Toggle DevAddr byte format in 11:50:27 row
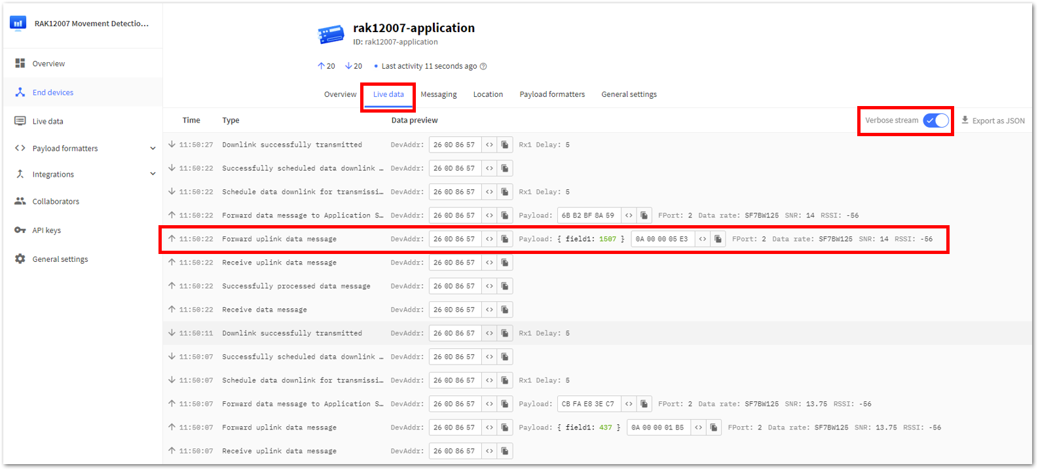The image size is (1038, 470). (489, 145)
